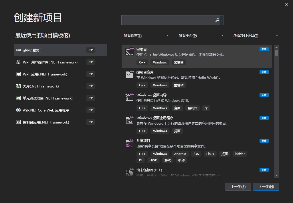The height and width of the screenshot is (203, 293).
Task: Select the Windows 桌面向导 template icon
Action: tap(130, 97)
